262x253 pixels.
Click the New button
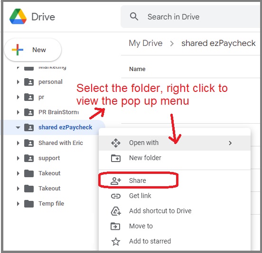tap(33, 50)
